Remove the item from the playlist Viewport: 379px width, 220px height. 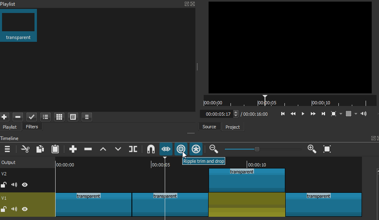tap(17, 117)
